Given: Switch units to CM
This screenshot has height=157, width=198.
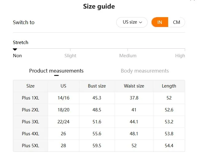Looking at the screenshot, I should pos(176,22).
